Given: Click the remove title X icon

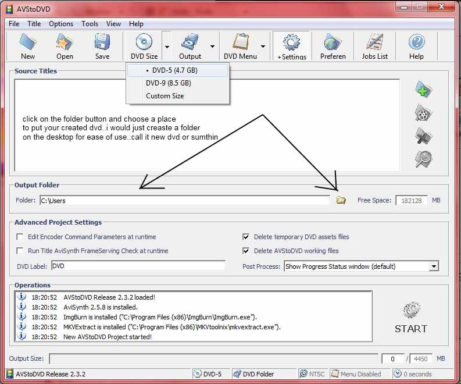Looking at the screenshot, I should 423,136.
